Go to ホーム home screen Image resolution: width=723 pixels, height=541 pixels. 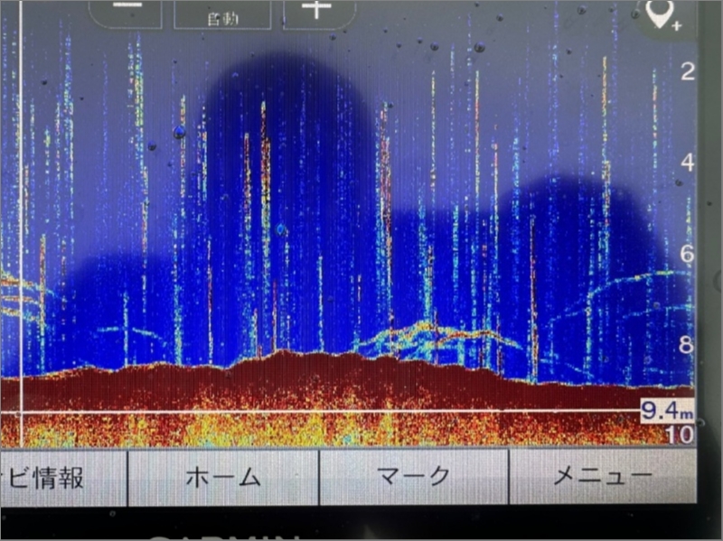(x=222, y=477)
